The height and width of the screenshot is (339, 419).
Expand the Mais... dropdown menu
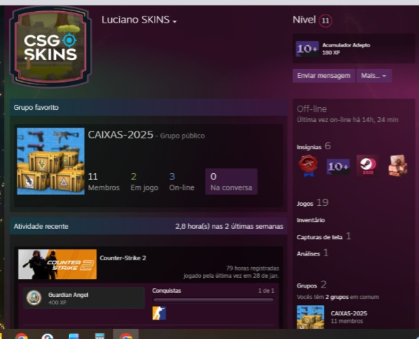point(374,76)
